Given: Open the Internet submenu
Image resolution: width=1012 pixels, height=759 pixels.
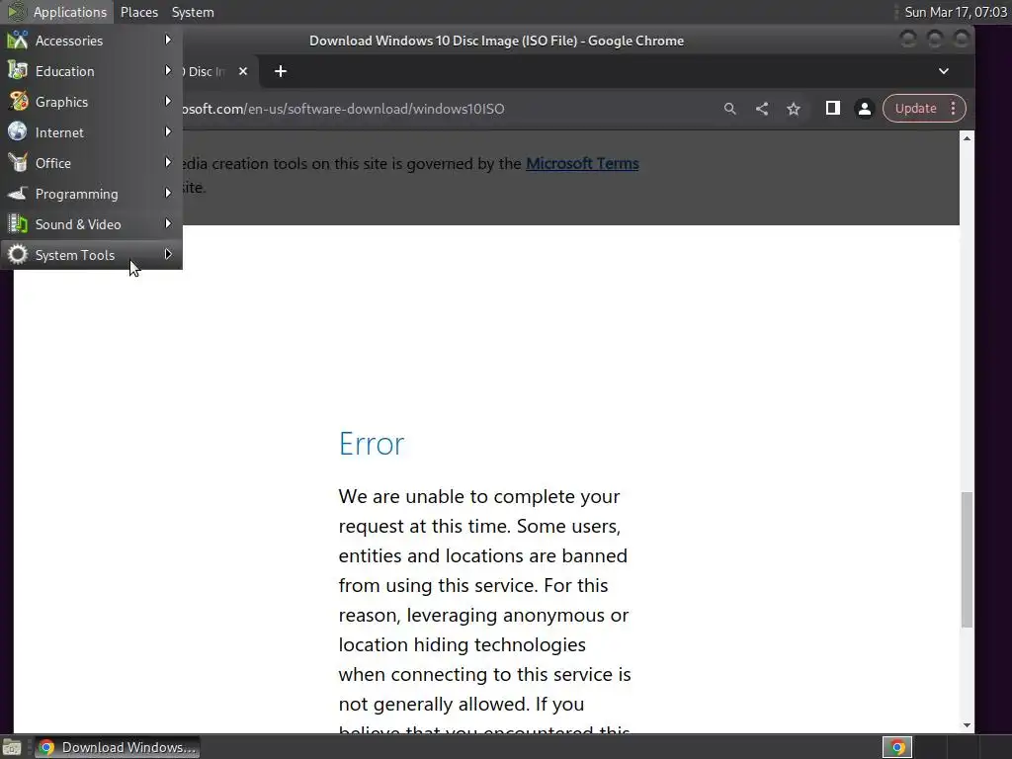Looking at the screenshot, I should (91, 132).
